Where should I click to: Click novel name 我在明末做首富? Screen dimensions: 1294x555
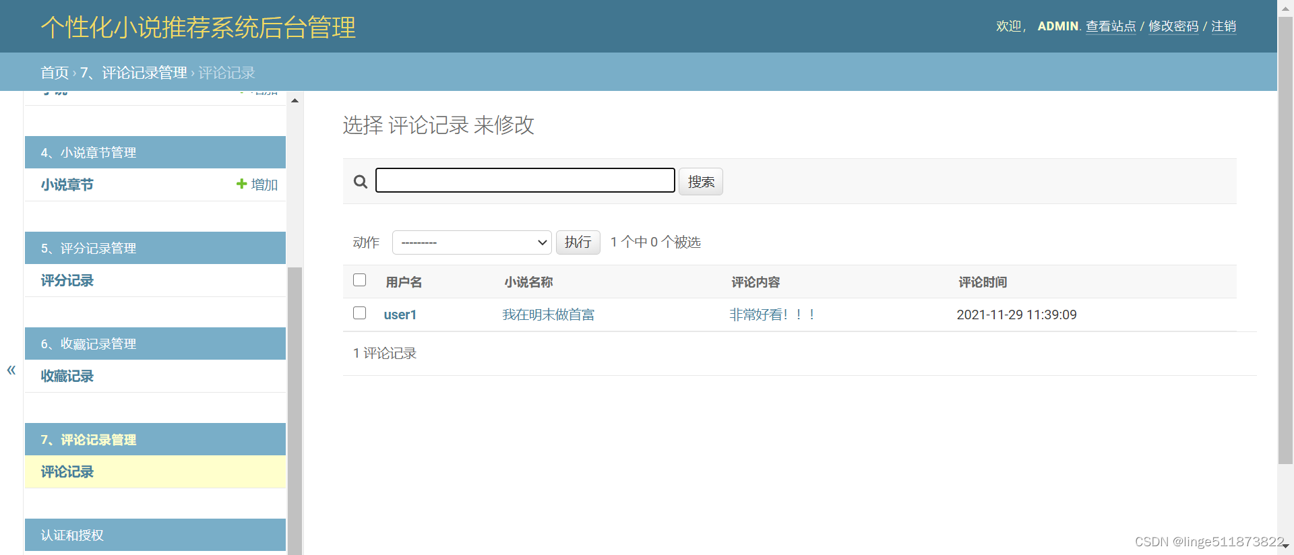point(549,315)
